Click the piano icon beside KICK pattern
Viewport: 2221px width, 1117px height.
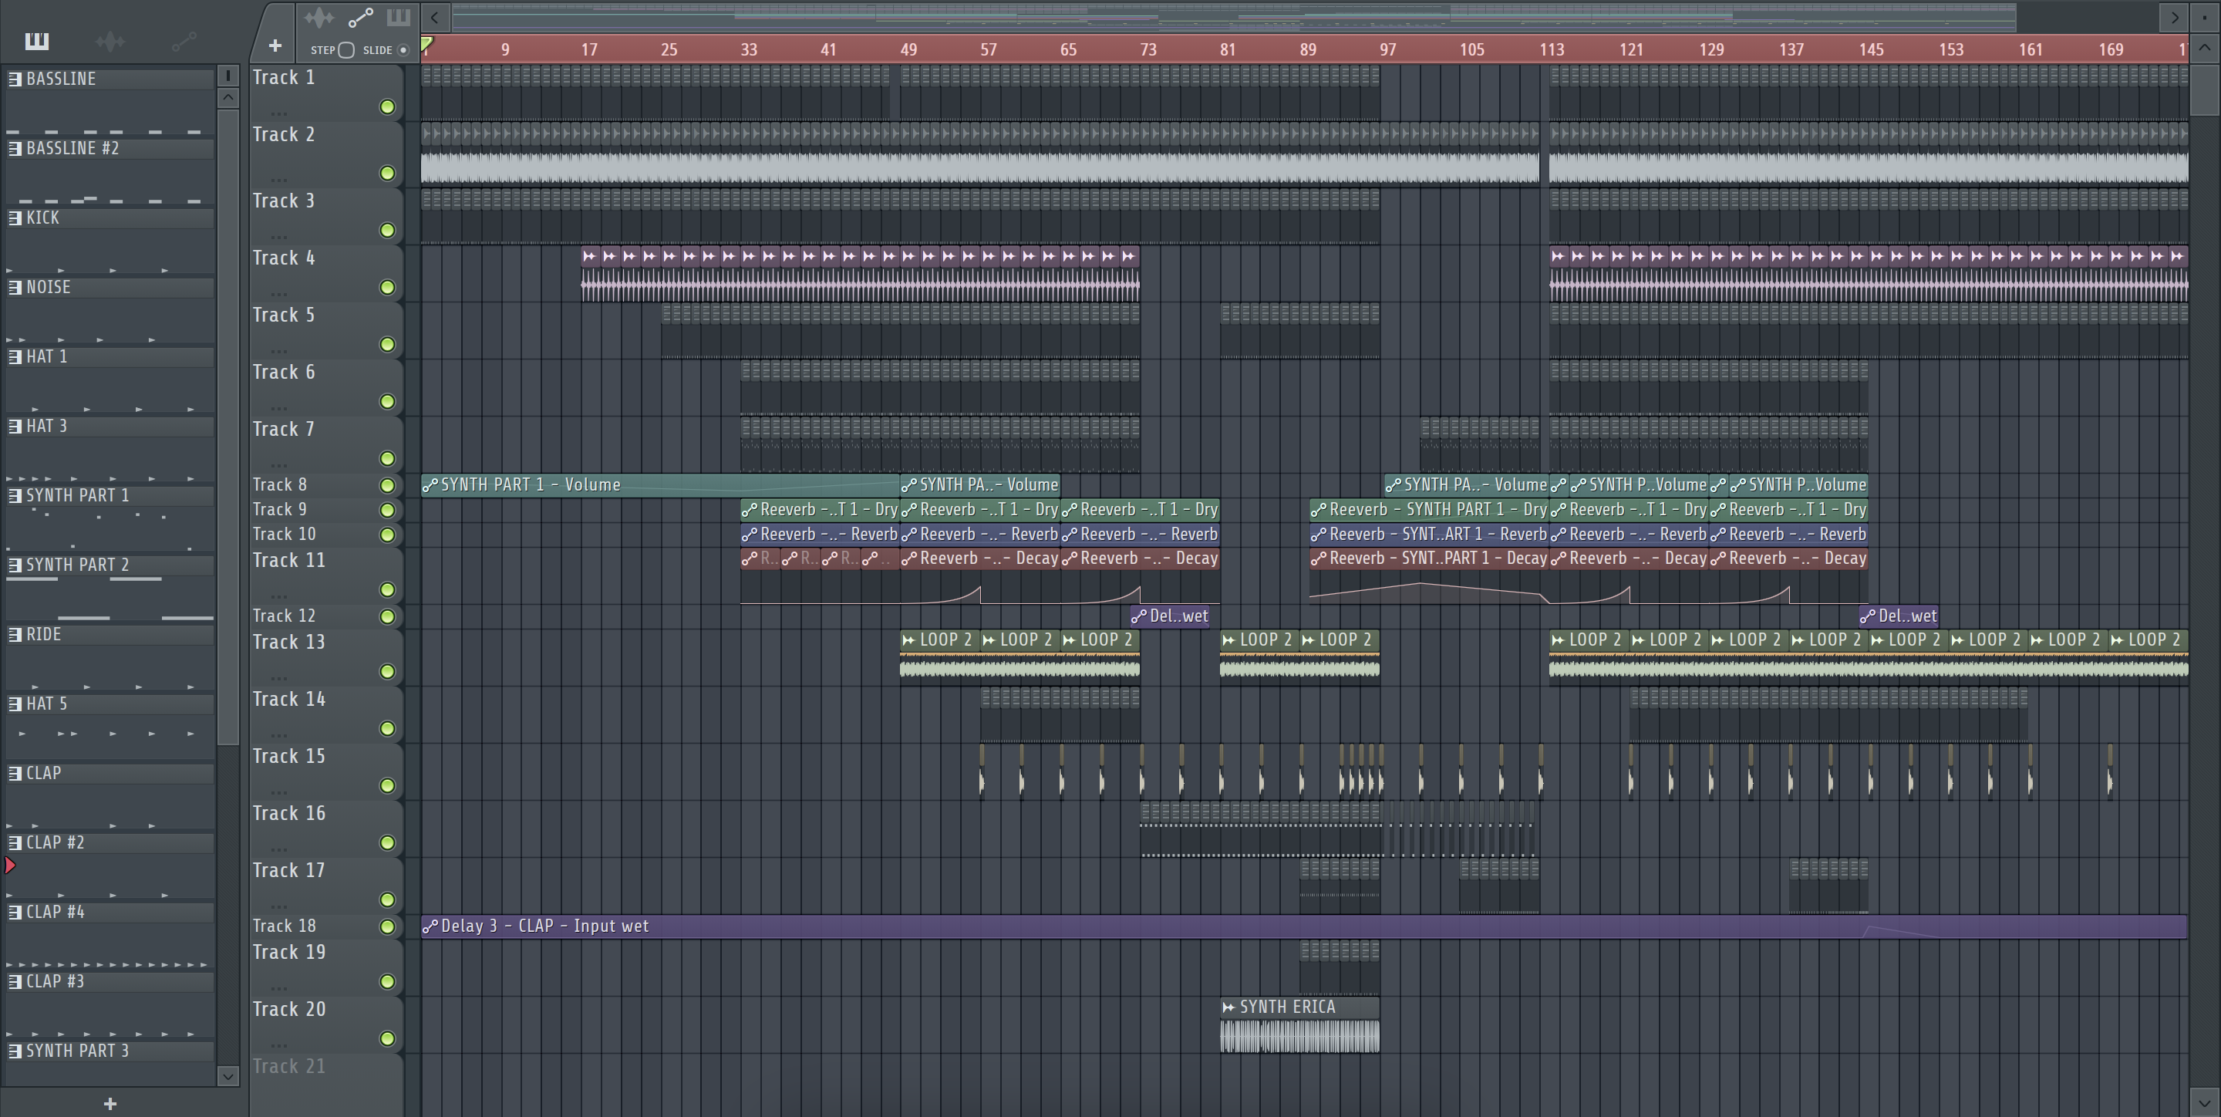point(15,218)
